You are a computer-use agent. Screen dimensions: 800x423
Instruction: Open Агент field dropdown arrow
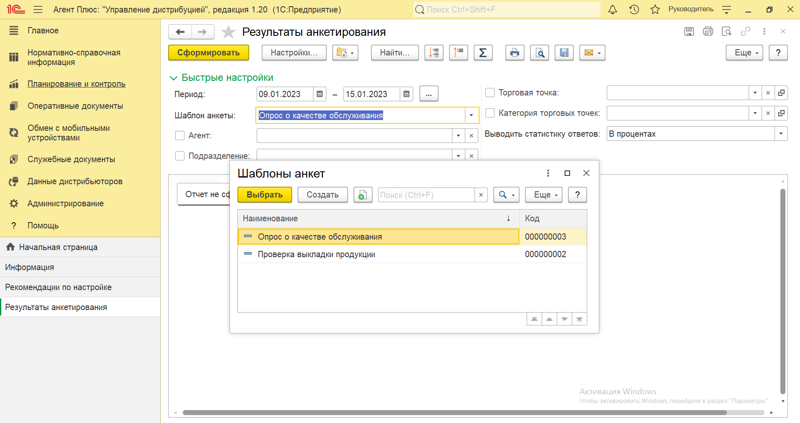pos(459,135)
